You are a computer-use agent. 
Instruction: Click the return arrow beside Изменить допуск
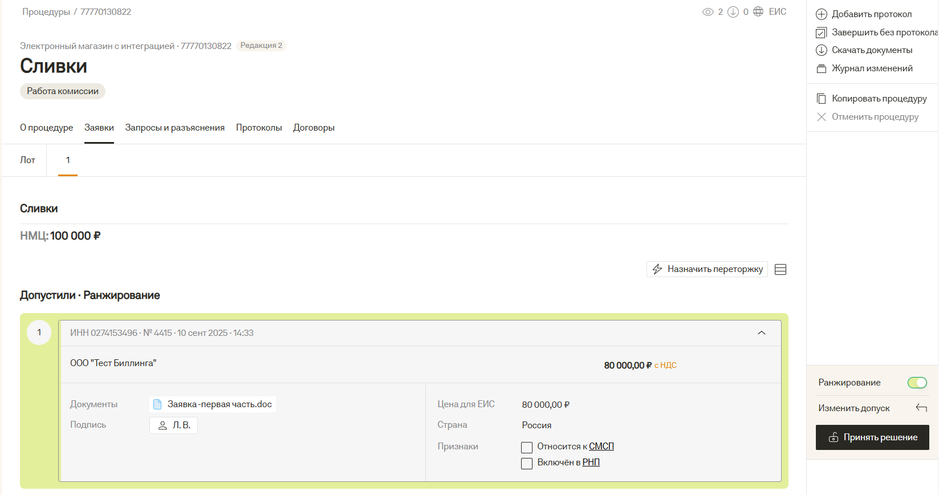[921, 408]
